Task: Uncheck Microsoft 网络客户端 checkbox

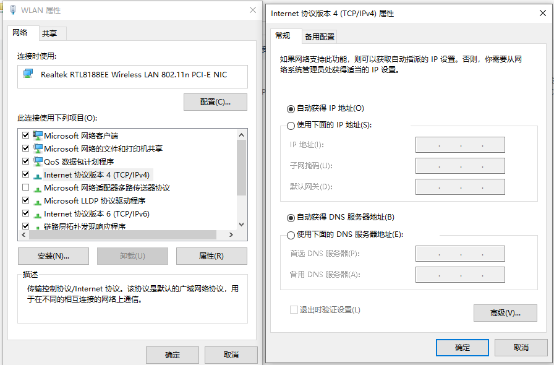Action: [x=25, y=135]
